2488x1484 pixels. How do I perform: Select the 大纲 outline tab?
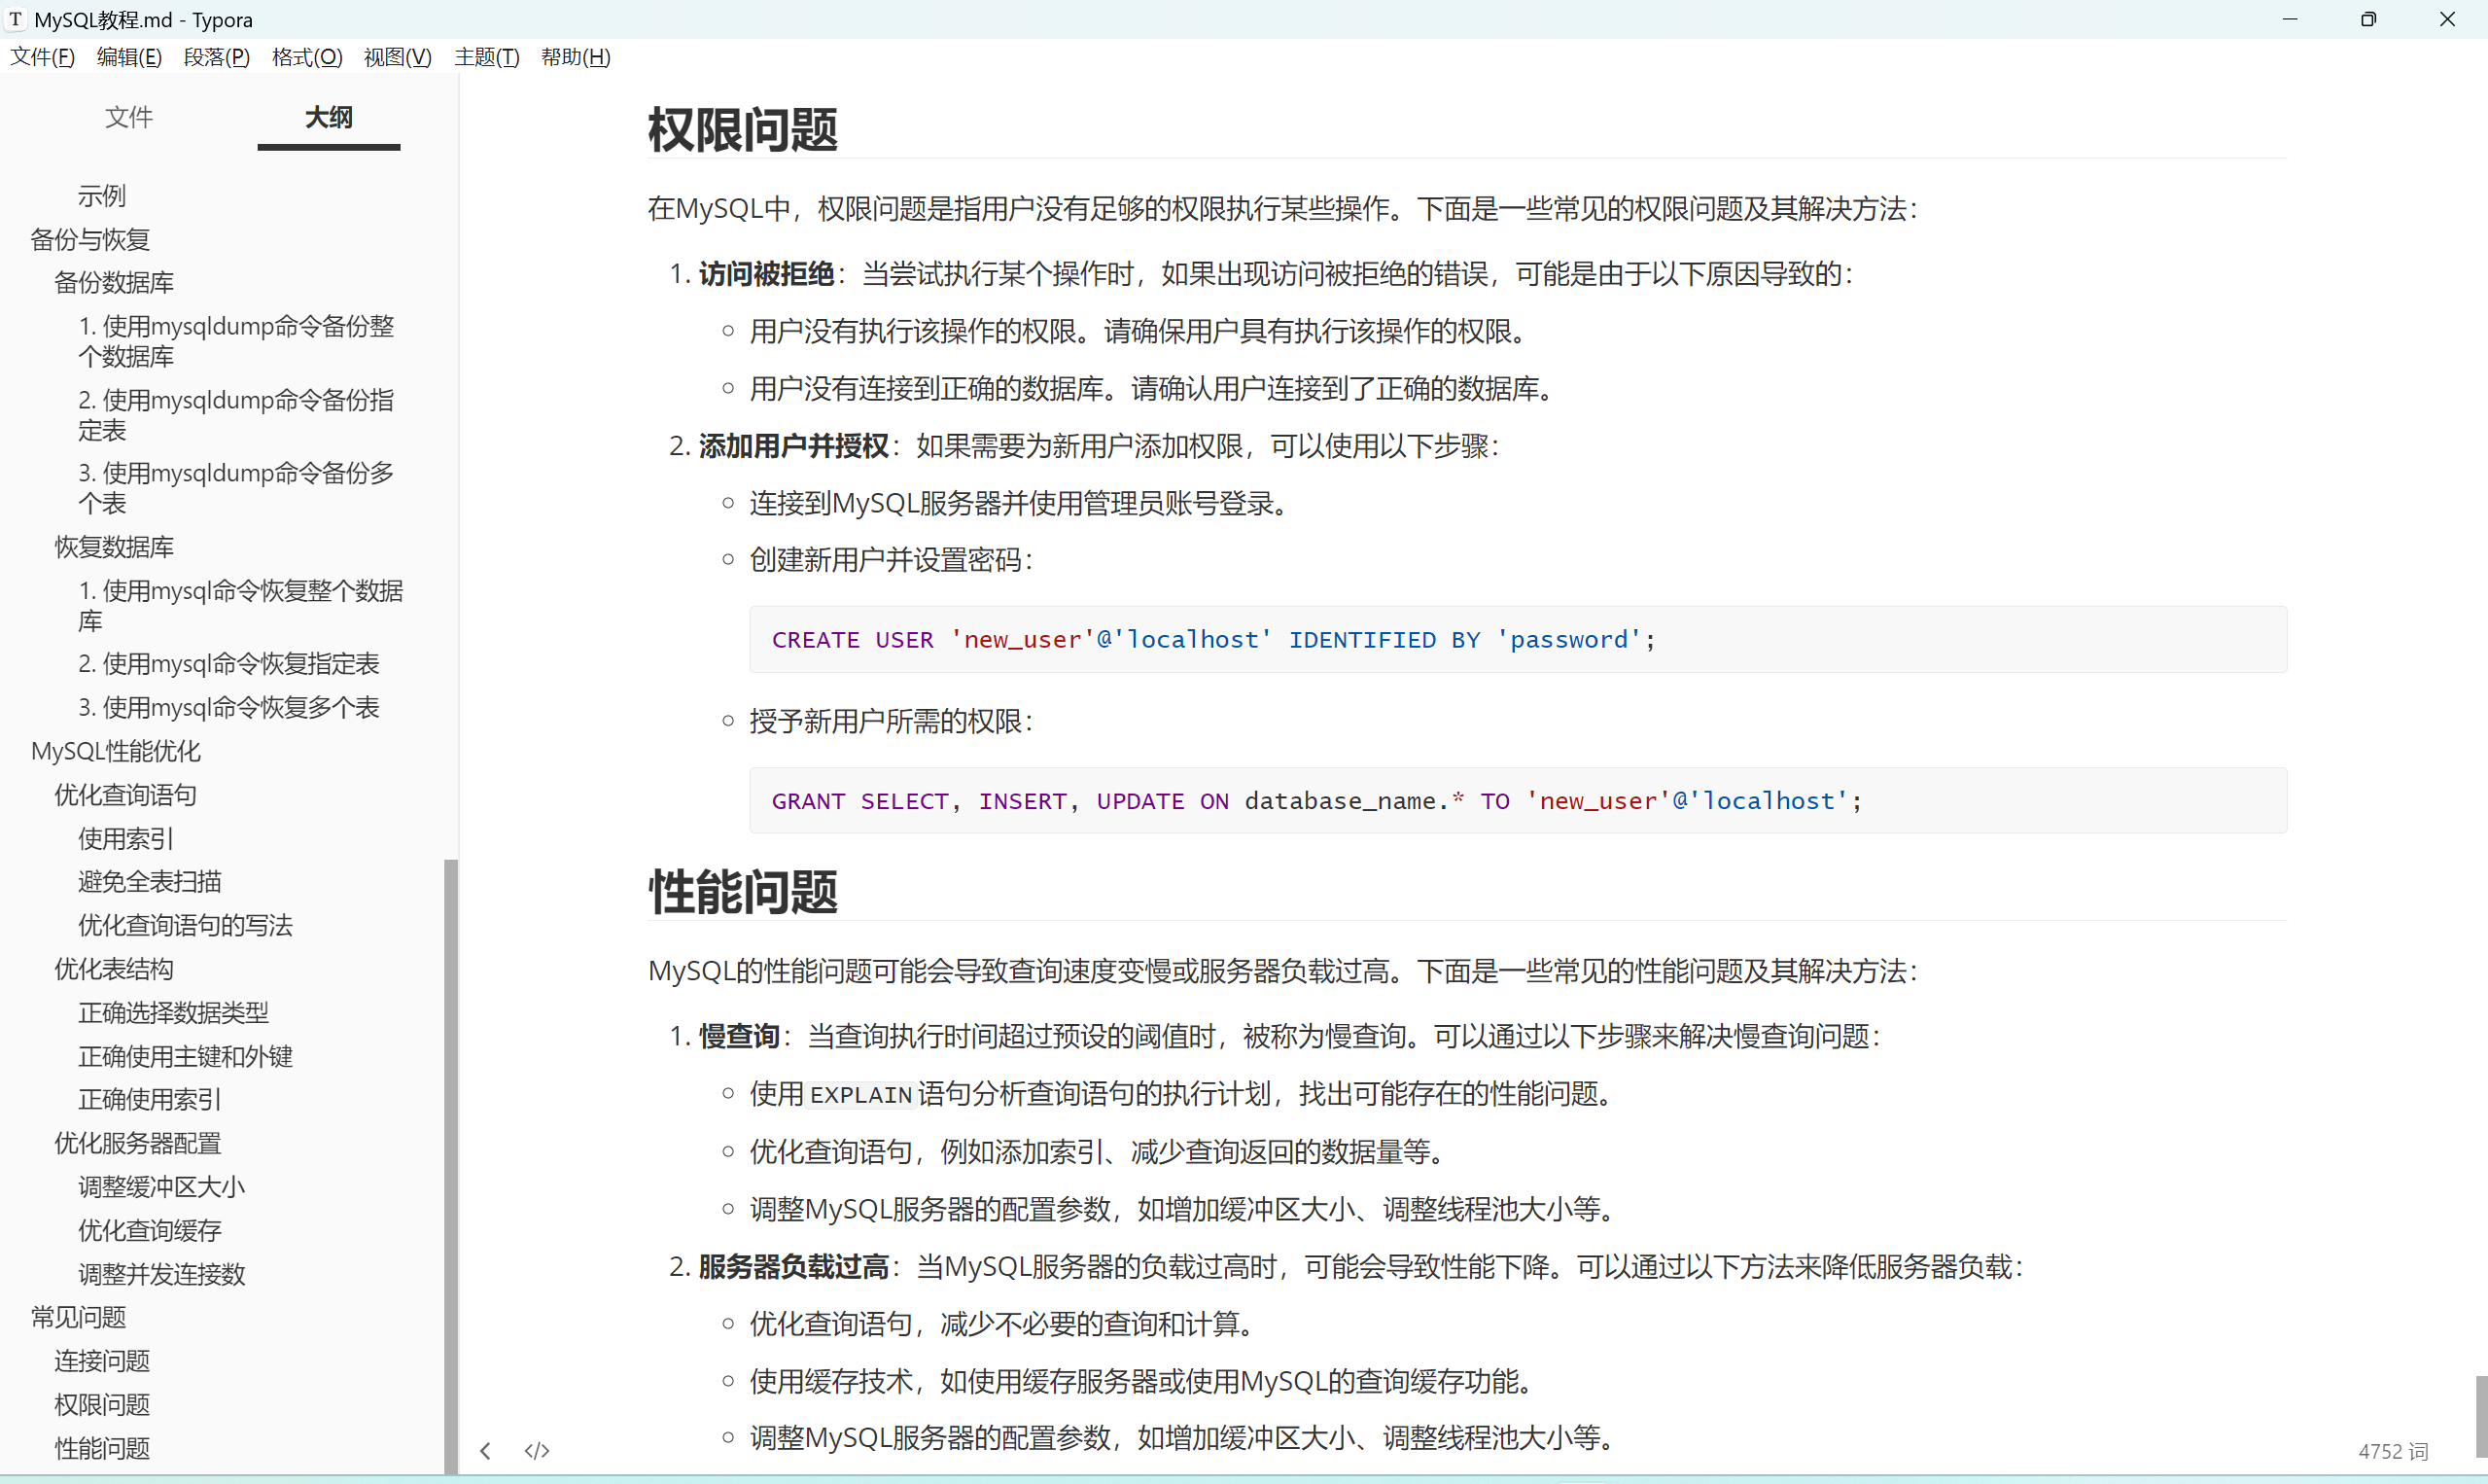328,118
